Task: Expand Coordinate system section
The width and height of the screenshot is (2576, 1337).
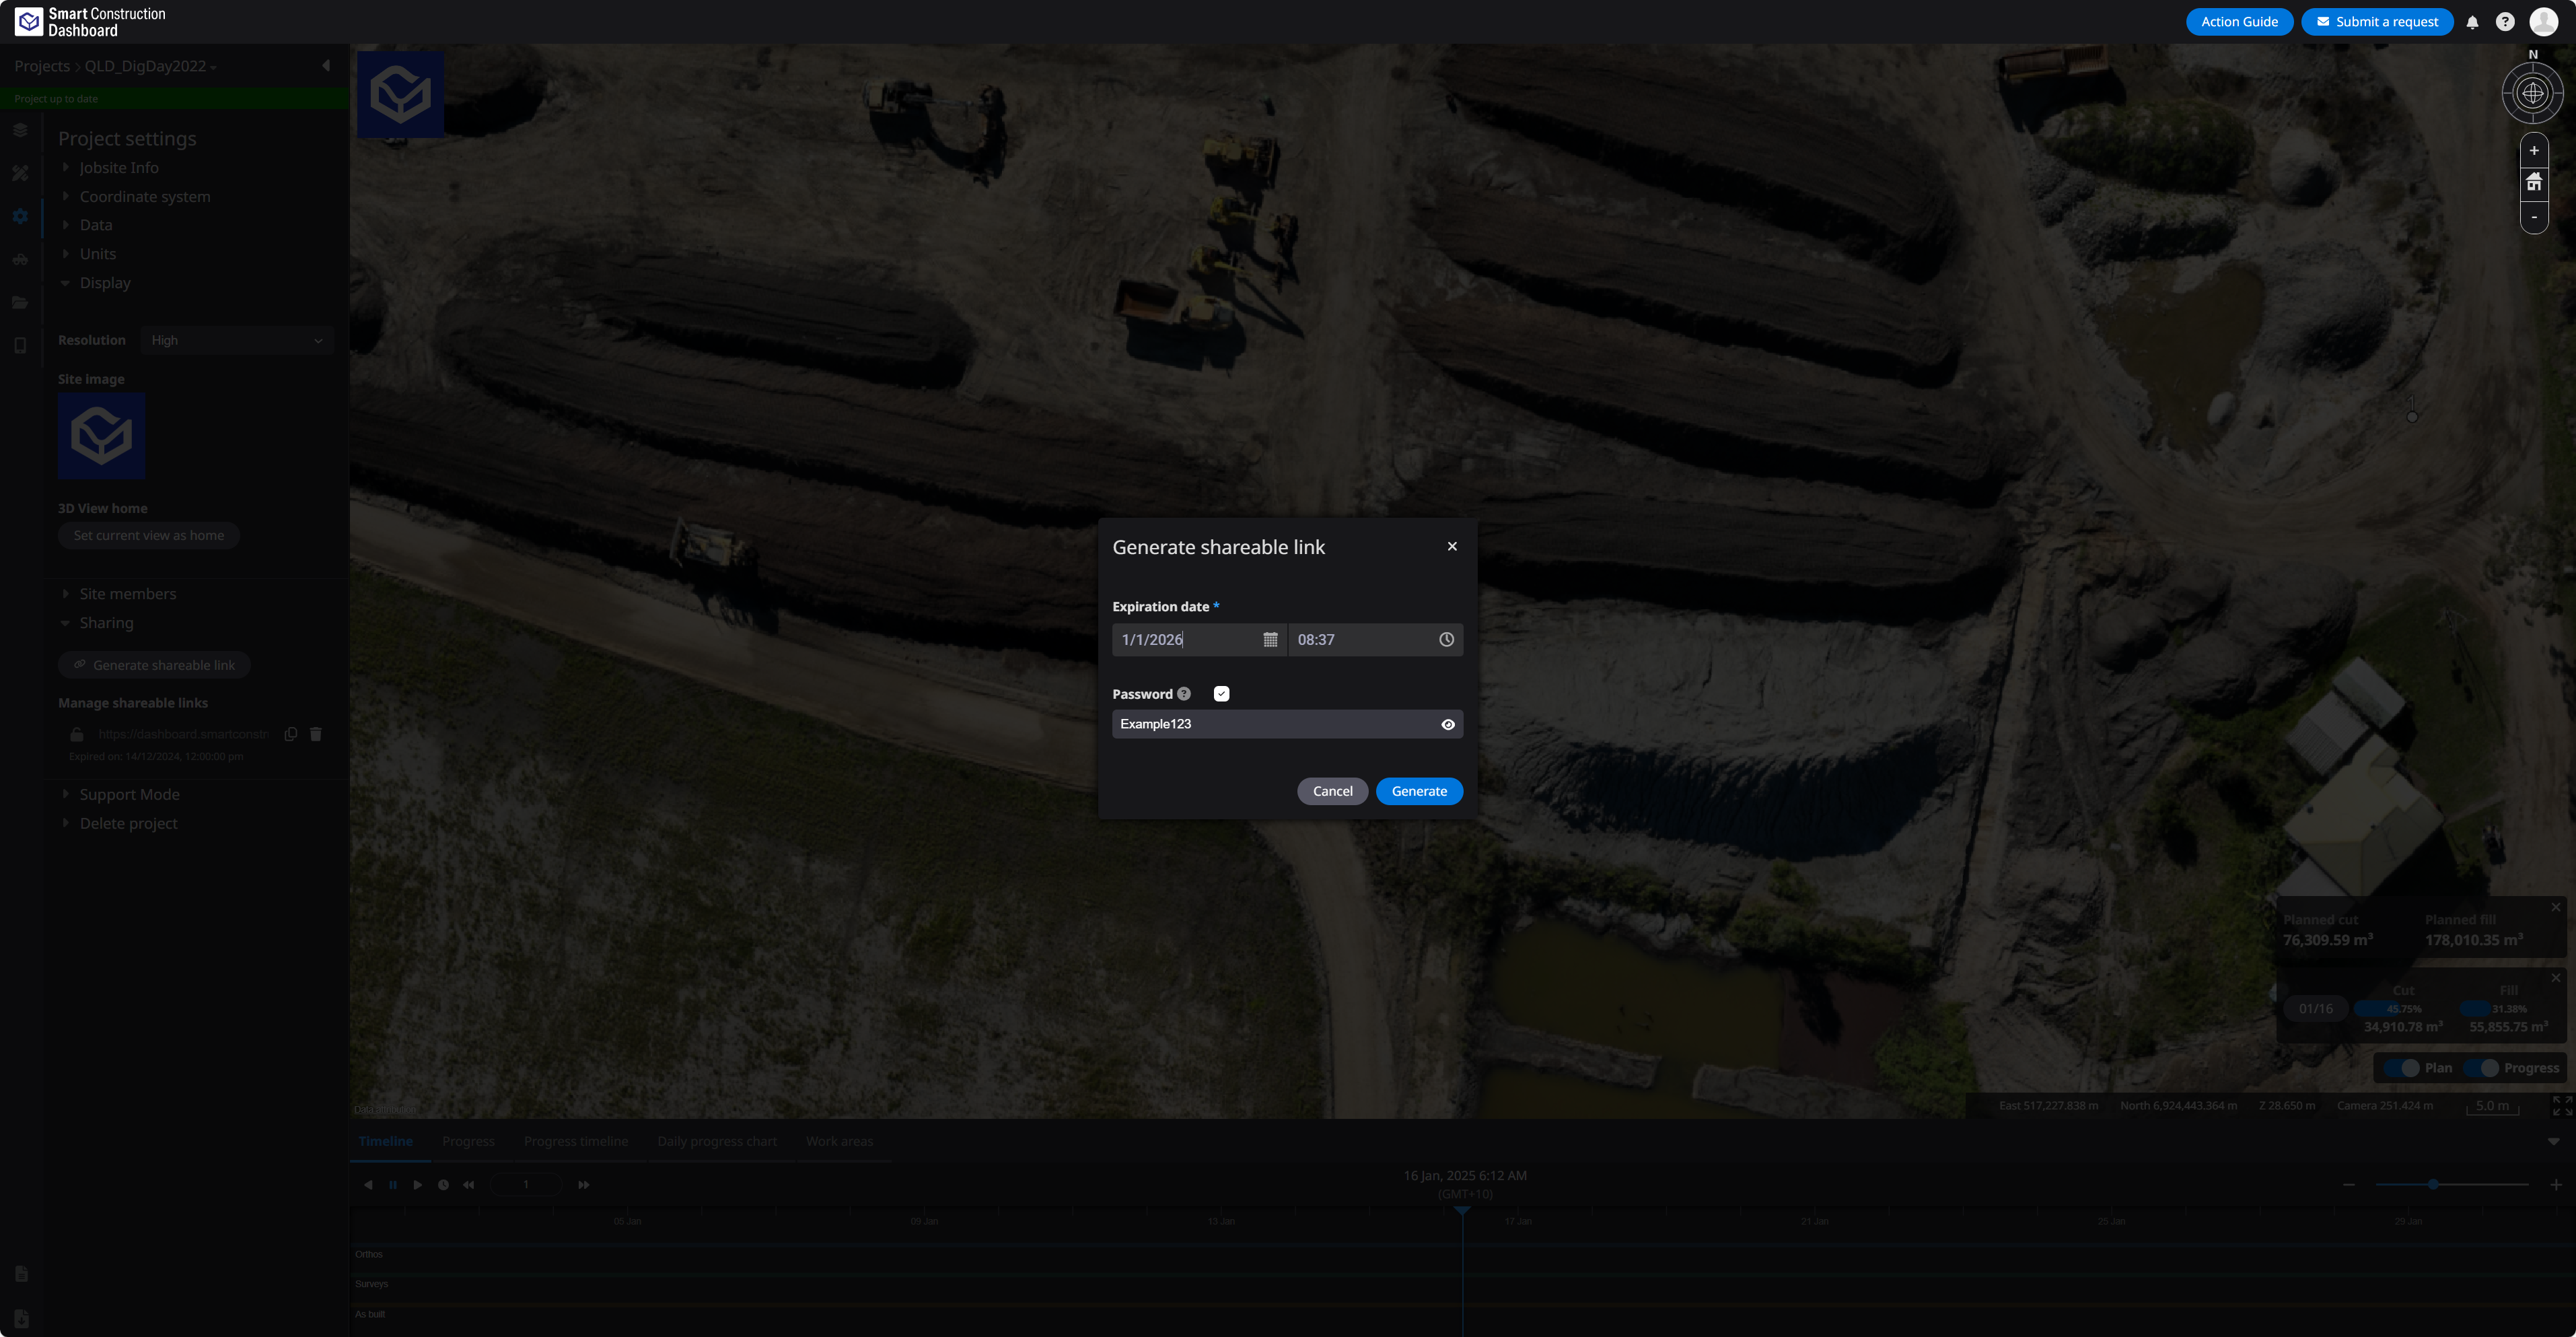Action: (x=145, y=197)
